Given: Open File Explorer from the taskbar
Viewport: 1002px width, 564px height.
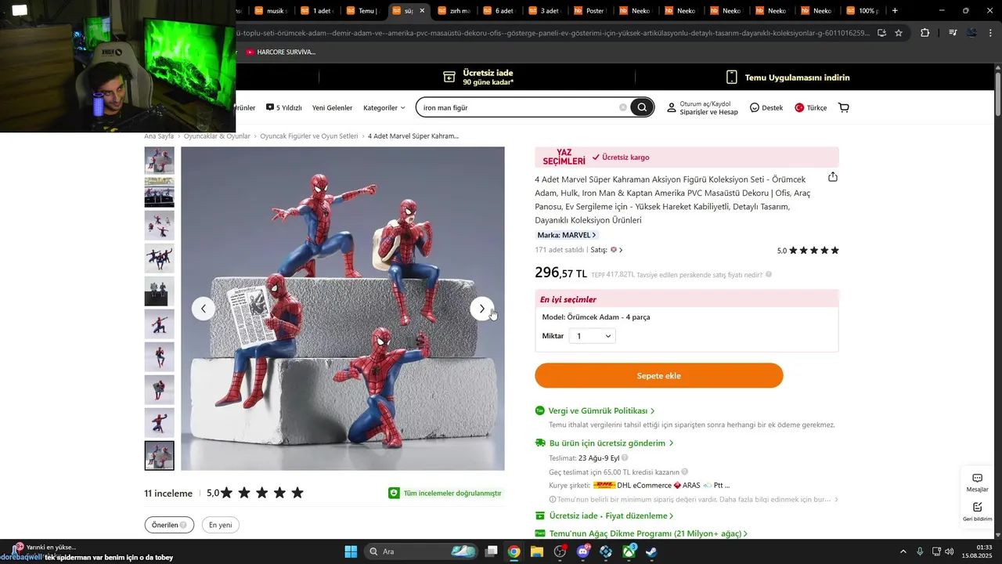Looking at the screenshot, I should [x=537, y=551].
